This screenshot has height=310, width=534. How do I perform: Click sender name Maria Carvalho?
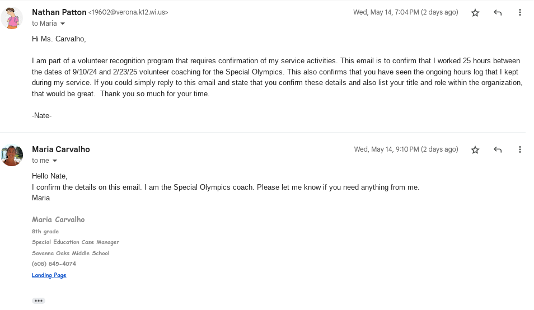click(x=61, y=149)
